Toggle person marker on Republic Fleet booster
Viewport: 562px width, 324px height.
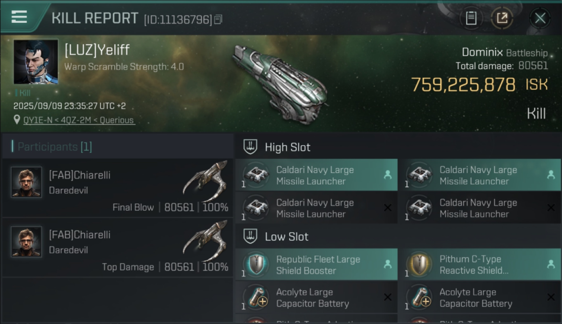tap(388, 264)
